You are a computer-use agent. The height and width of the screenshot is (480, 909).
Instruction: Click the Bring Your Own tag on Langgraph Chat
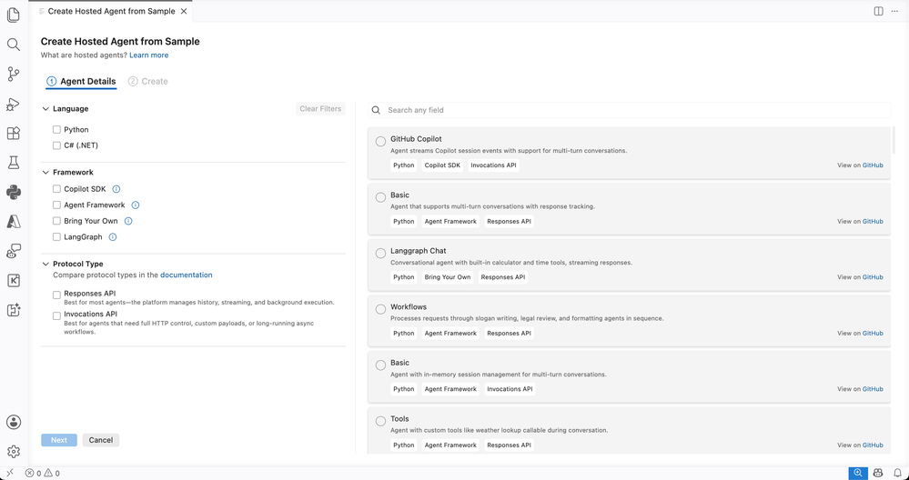pos(448,276)
